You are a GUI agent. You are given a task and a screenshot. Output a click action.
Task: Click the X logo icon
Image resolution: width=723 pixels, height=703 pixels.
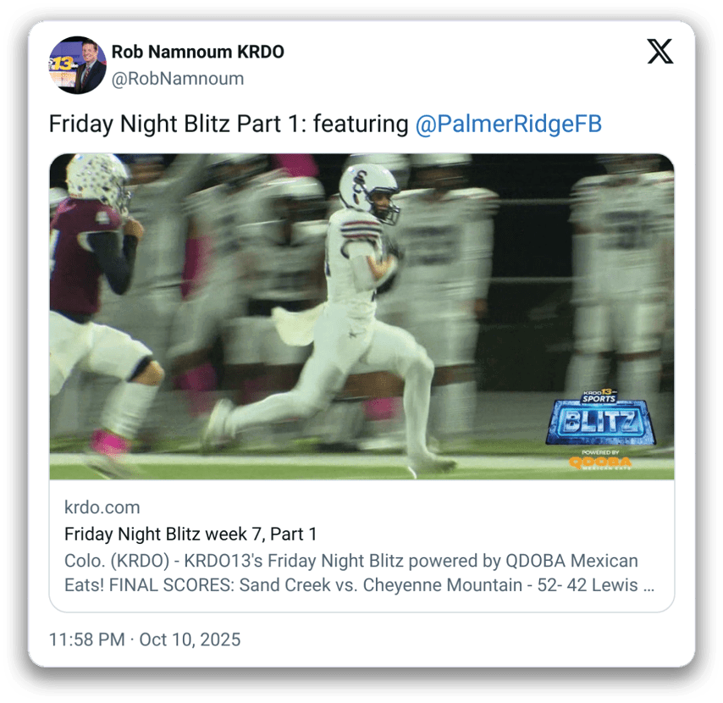click(x=660, y=51)
